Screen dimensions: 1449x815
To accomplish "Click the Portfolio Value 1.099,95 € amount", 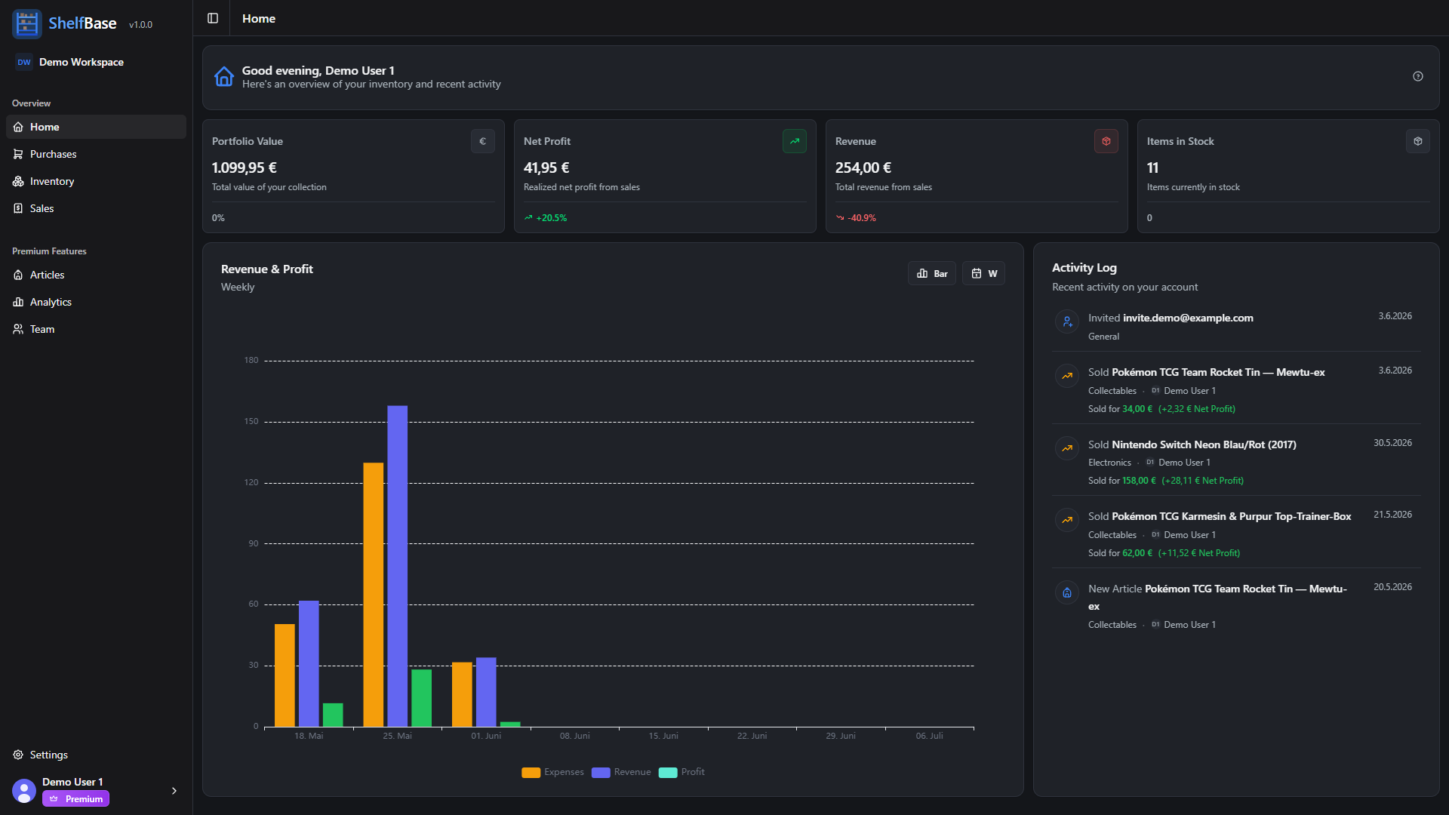I will (245, 168).
